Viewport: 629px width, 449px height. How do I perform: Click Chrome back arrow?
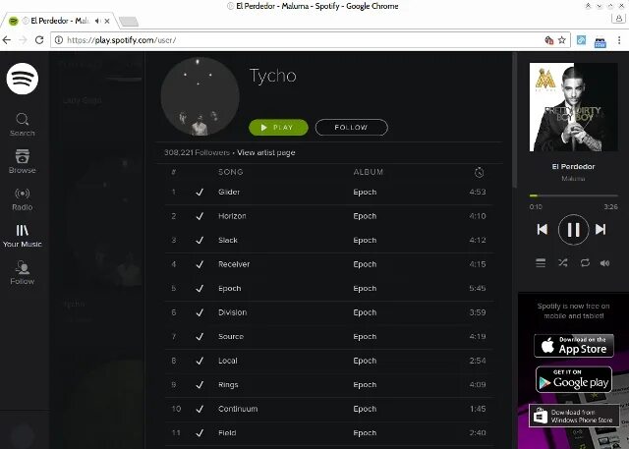click(7, 40)
